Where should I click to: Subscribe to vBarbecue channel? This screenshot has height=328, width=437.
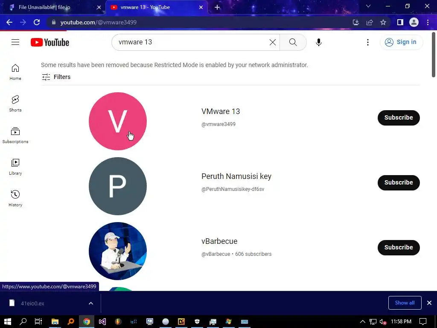tap(399, 248)
